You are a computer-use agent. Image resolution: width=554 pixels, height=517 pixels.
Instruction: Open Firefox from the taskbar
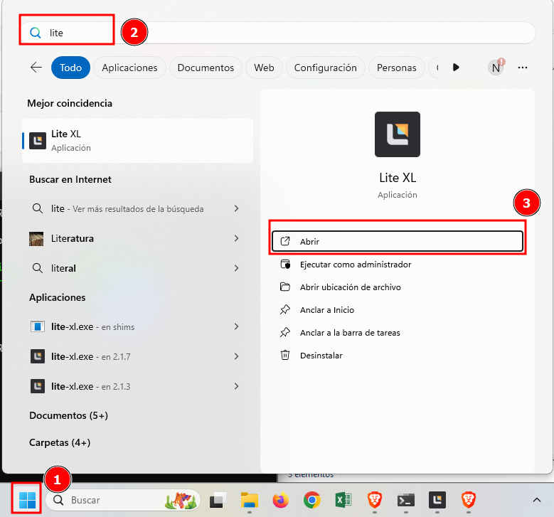(x=280, y=500)
